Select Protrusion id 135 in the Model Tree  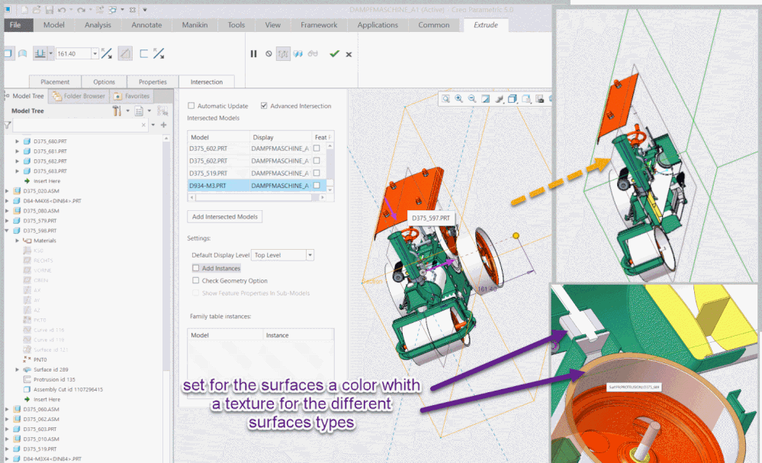click(54, 379)
